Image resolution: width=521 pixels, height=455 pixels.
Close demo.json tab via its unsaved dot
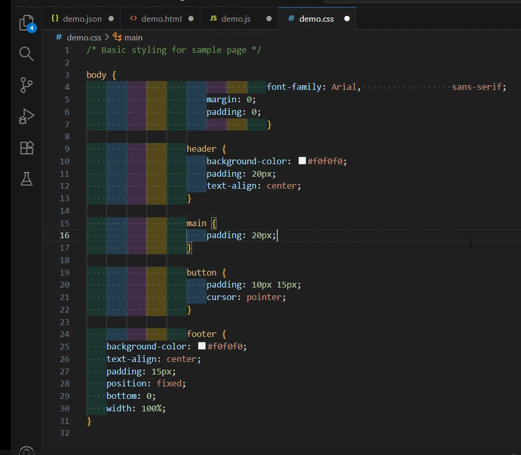click(x=111, y=19)
